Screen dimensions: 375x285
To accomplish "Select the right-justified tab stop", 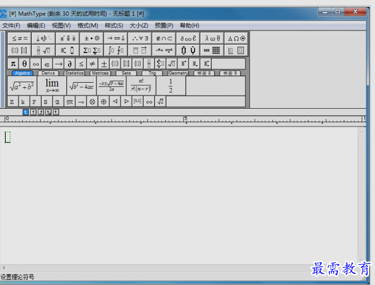I will pos(41,112).
